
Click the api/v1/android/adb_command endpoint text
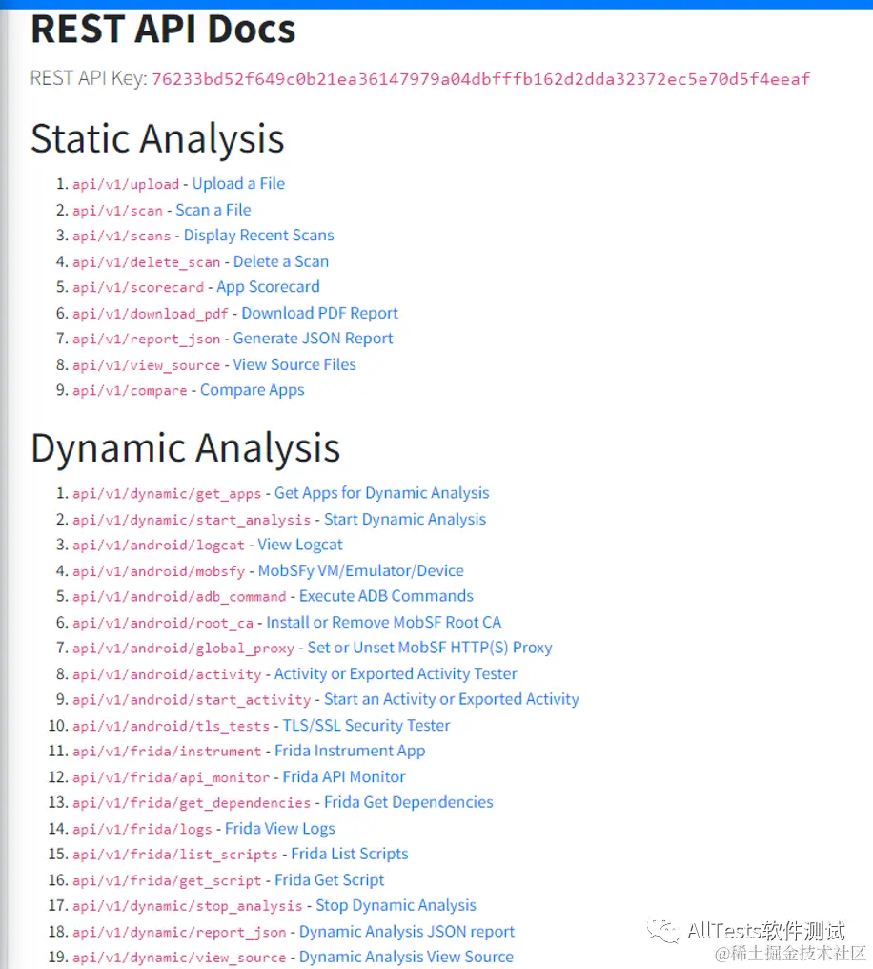[180, 596]
